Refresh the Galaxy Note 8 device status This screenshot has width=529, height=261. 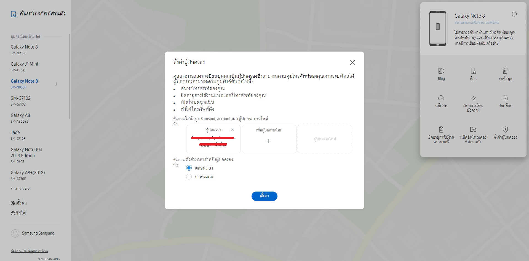[x=514, y=14]
